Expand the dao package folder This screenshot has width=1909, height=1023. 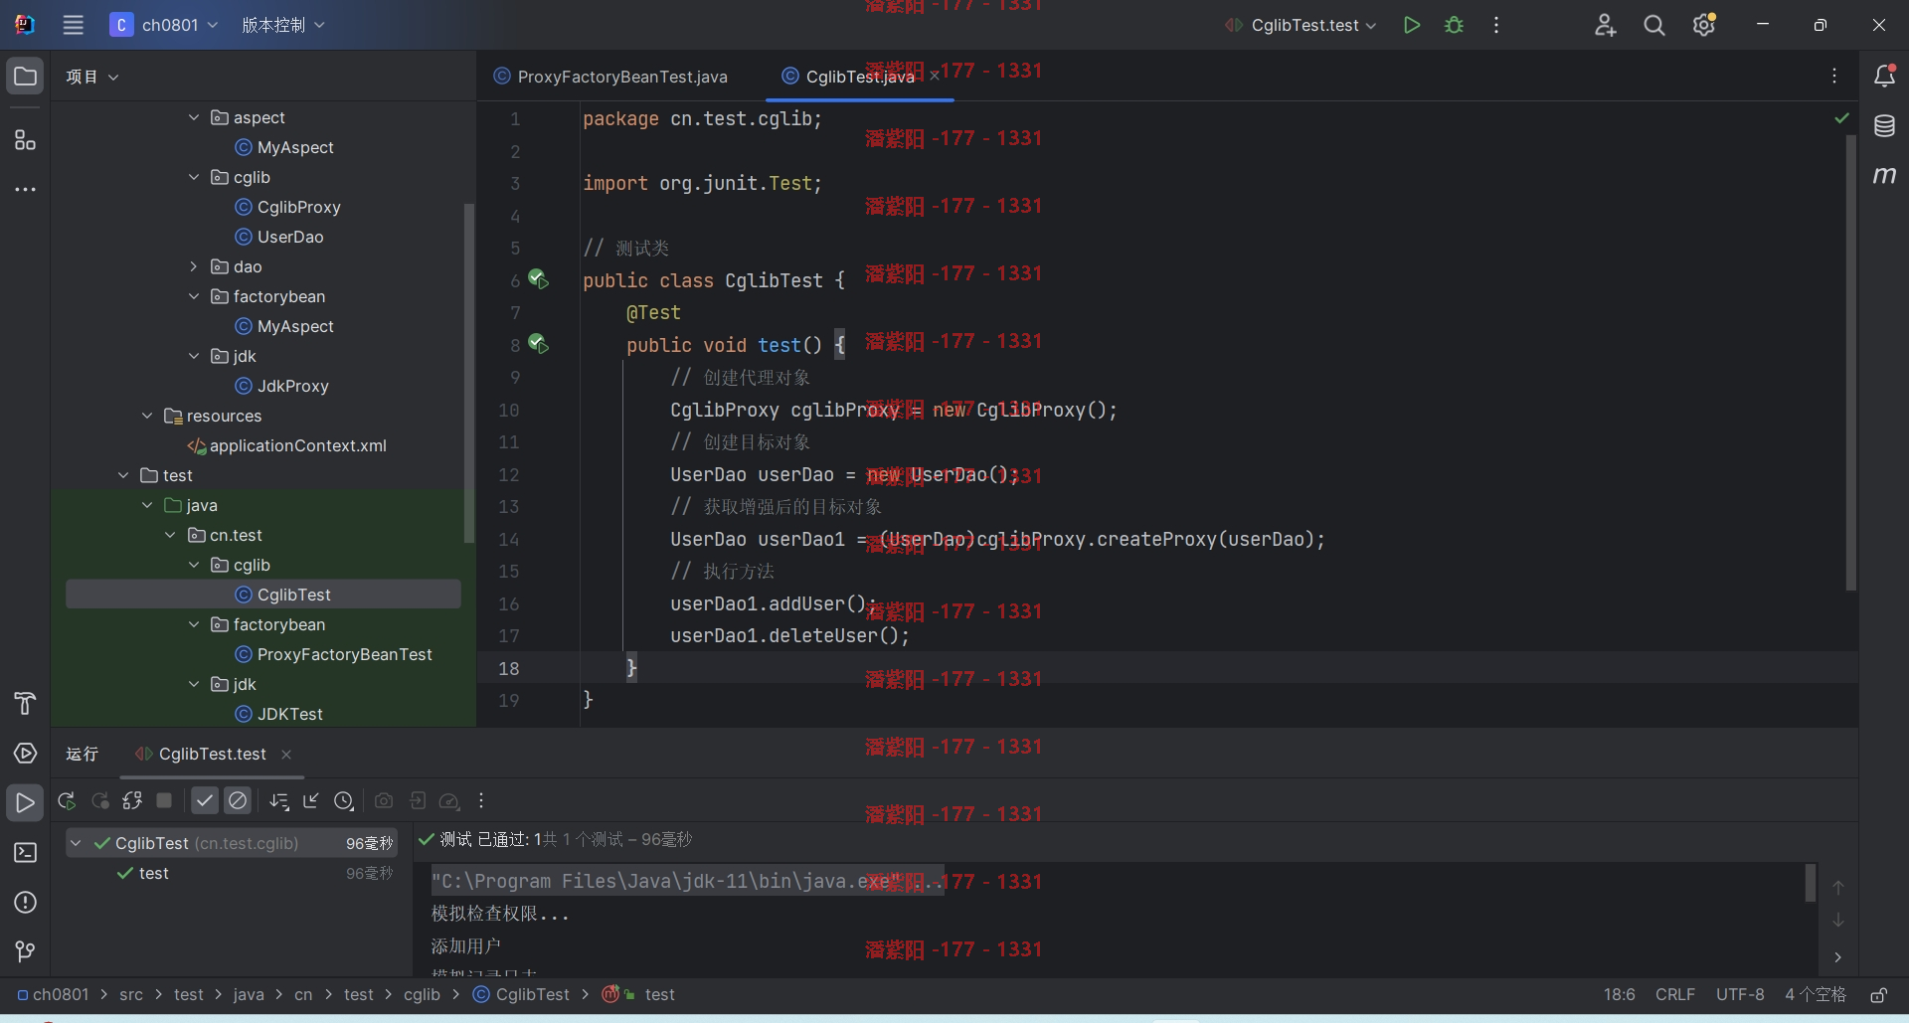[x=194, y=266]
